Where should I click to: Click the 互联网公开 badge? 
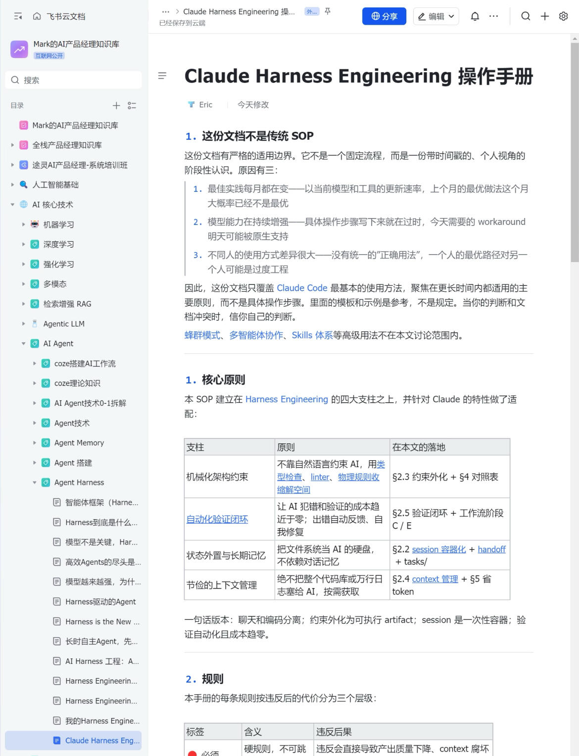pos(49,55)
